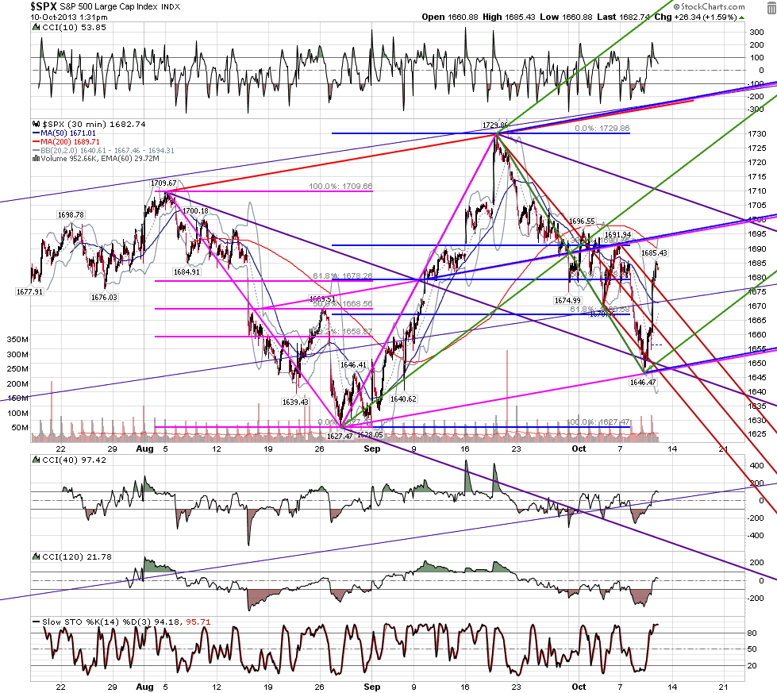This screenshot has width=777, height=693.
Task: Click the 1684.91 price label
Action: click(x=187, y=272)
